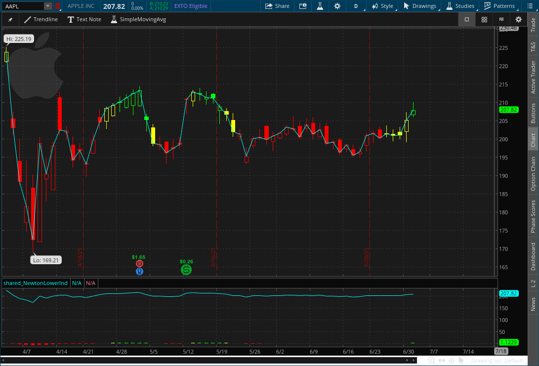Image resolution: width=539 pixels, height=366 pixels.
Task: Select the Chart side tab
Action: coord(533,140)
